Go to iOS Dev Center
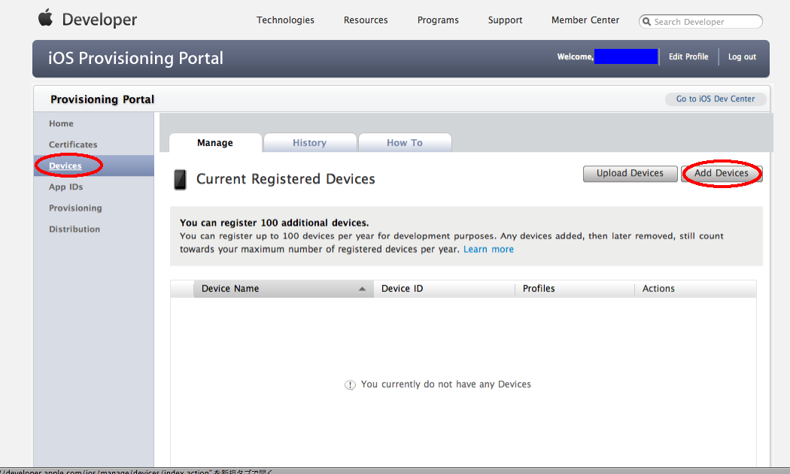This screenshot has width=790, height=474. coord(715,99)
